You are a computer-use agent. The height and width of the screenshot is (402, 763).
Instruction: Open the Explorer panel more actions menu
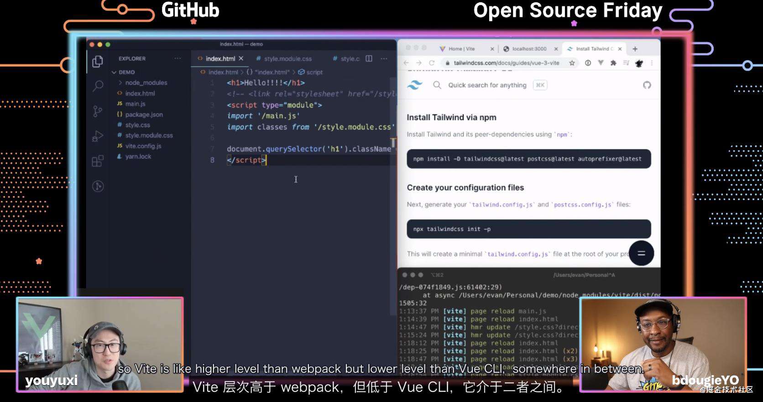point(178,58)
